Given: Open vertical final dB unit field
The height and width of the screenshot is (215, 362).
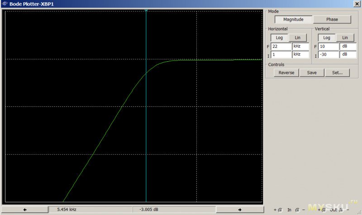Looking at the screenshot, I should coord(348,46).
